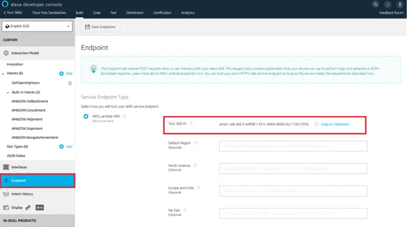The width and height of the screenshot is (407, 227).
Task: Click the Display image icon
Action: (6, 207)
